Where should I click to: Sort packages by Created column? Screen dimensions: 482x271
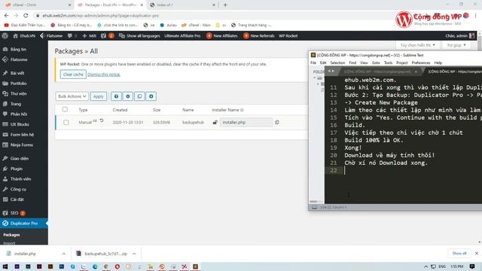[x=120, y=110]
